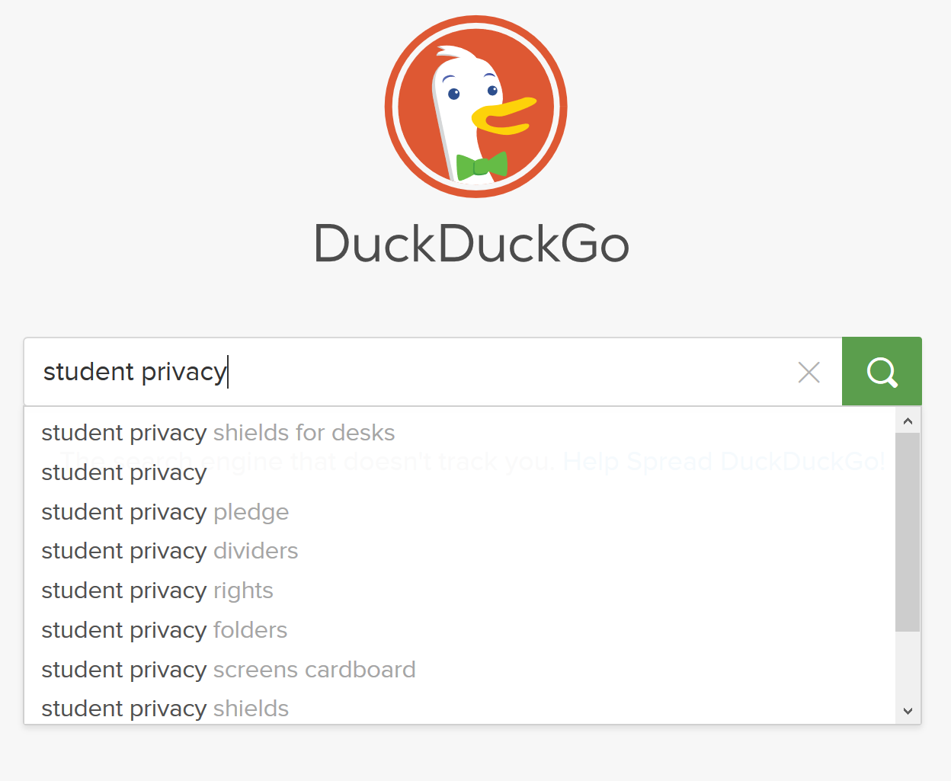Choose the plain "student privacy" suggestion

pyautogui.click(x=124, y=472)
